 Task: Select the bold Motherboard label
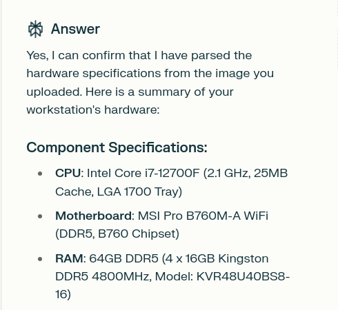[x=94, y=216]
